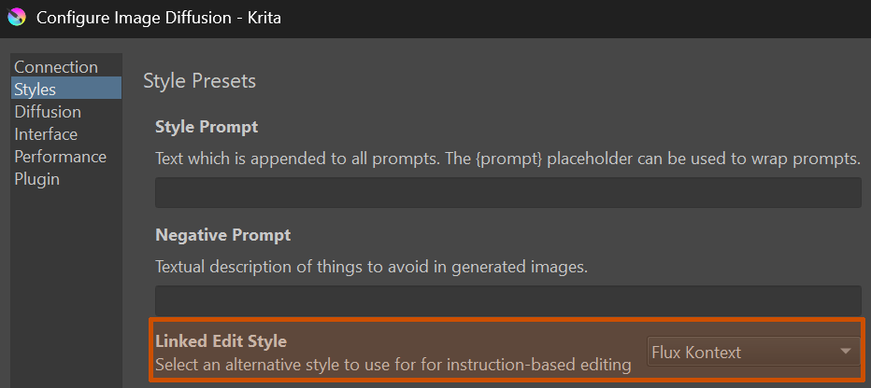The image size is (871, 388).
Task: Open the Connection settings page
Action: pos(56,67)
